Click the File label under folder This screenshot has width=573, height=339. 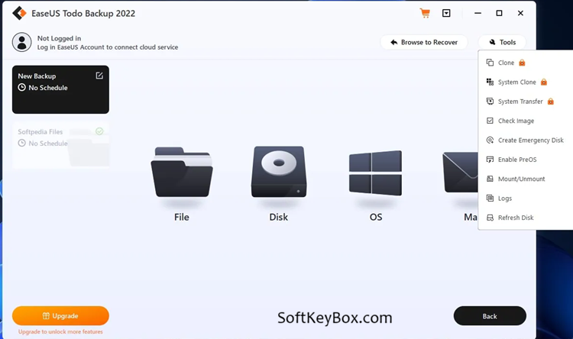(182, 217)
